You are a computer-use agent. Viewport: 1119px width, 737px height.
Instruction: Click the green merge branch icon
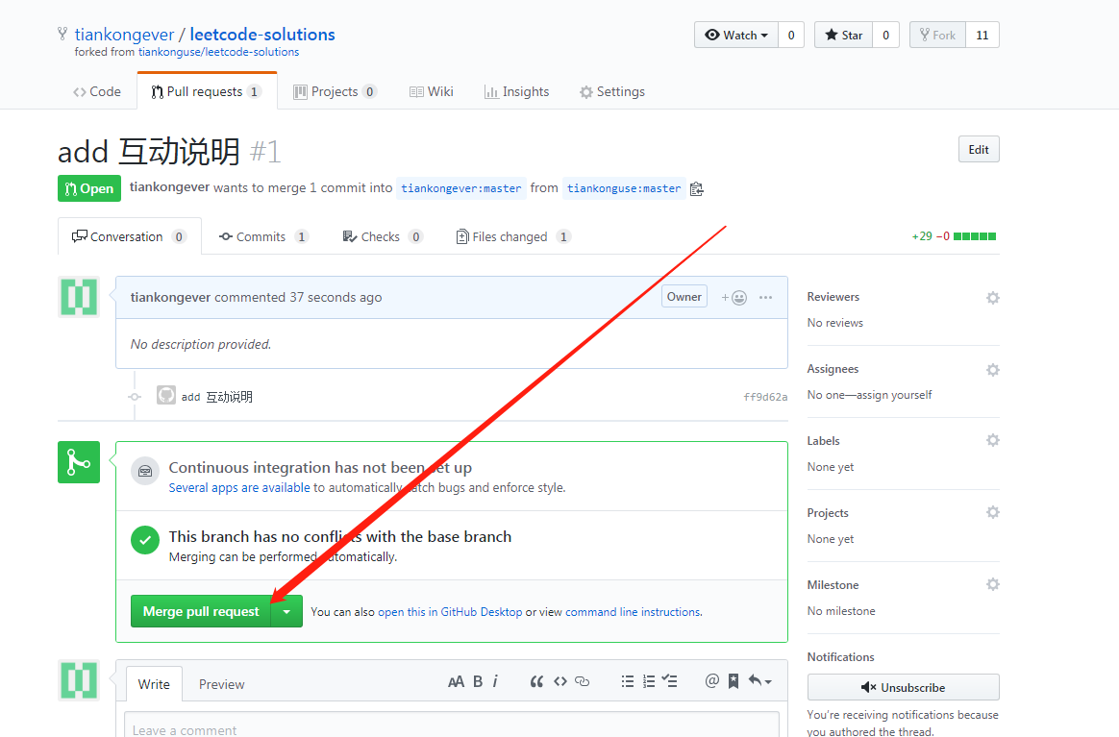(79, 462)
